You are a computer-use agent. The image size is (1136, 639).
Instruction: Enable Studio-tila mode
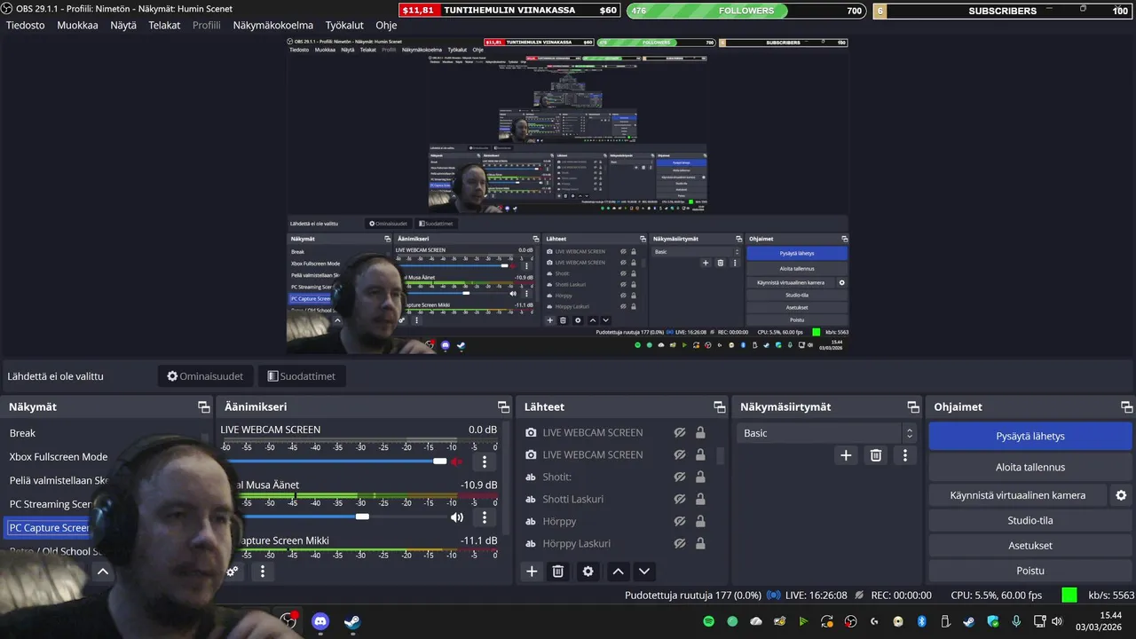(1030, 520)
